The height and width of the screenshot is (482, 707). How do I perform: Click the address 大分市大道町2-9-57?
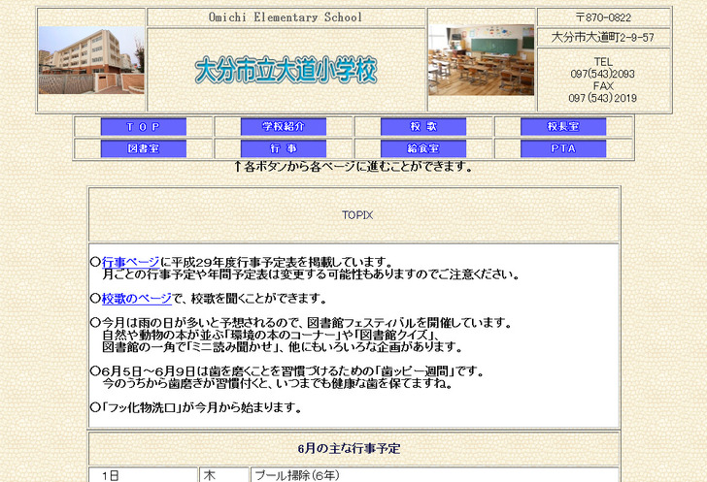[x=603, y=38]
